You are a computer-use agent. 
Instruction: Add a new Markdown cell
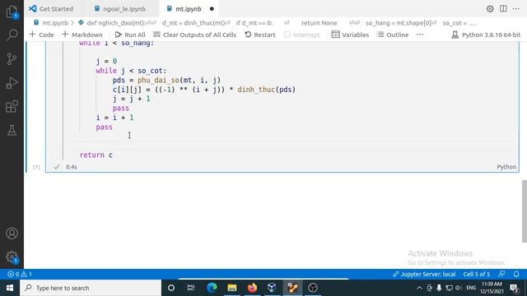point(82,35)
